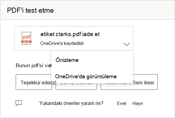Click the Bunun pdf'si var message text
The image size is (175, 118).
point(34,66)
